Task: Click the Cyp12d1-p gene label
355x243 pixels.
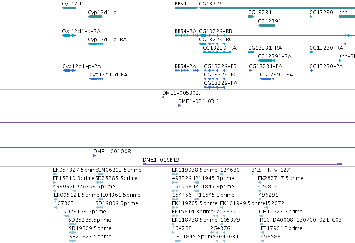Action: click(76, 4)
